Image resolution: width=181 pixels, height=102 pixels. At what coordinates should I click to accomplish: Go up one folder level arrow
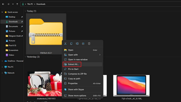[17, 4]
